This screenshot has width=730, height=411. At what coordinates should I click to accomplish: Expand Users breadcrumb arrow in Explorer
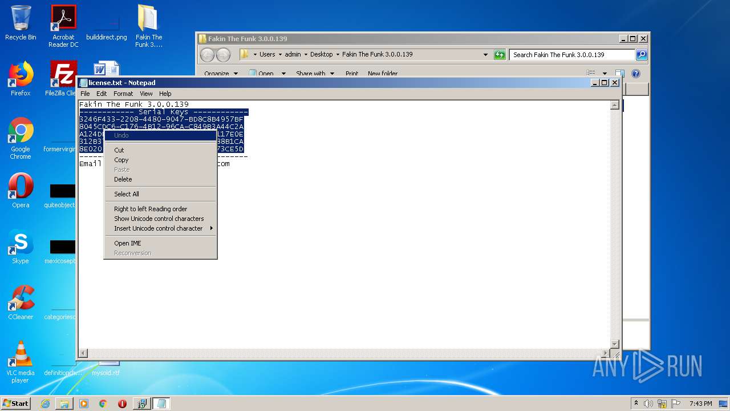(280, 55)
